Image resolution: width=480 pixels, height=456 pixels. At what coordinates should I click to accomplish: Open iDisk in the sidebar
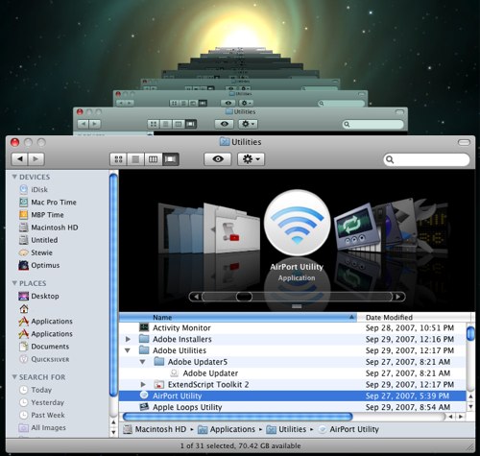tap(34, 189)
